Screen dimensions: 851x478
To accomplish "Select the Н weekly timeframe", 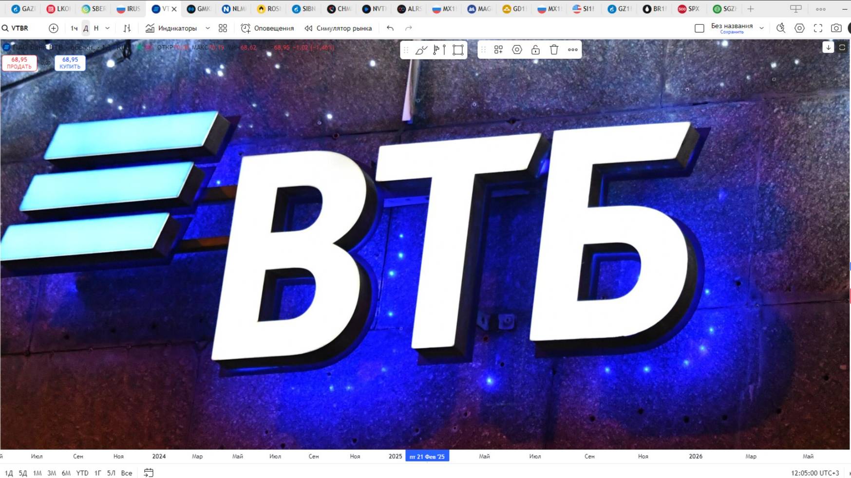I will click(96, 28).
